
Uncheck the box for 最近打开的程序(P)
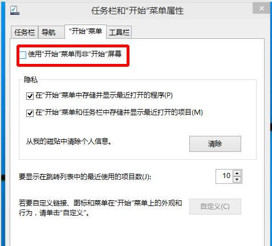(30, 96)
